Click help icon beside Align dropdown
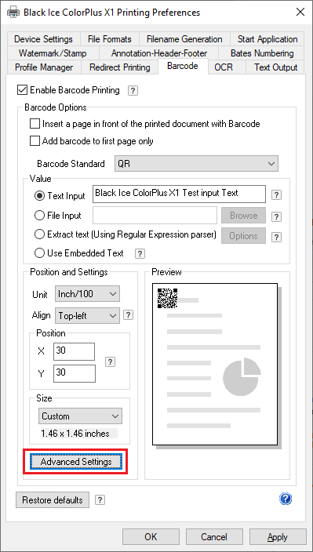 (128, 315)
